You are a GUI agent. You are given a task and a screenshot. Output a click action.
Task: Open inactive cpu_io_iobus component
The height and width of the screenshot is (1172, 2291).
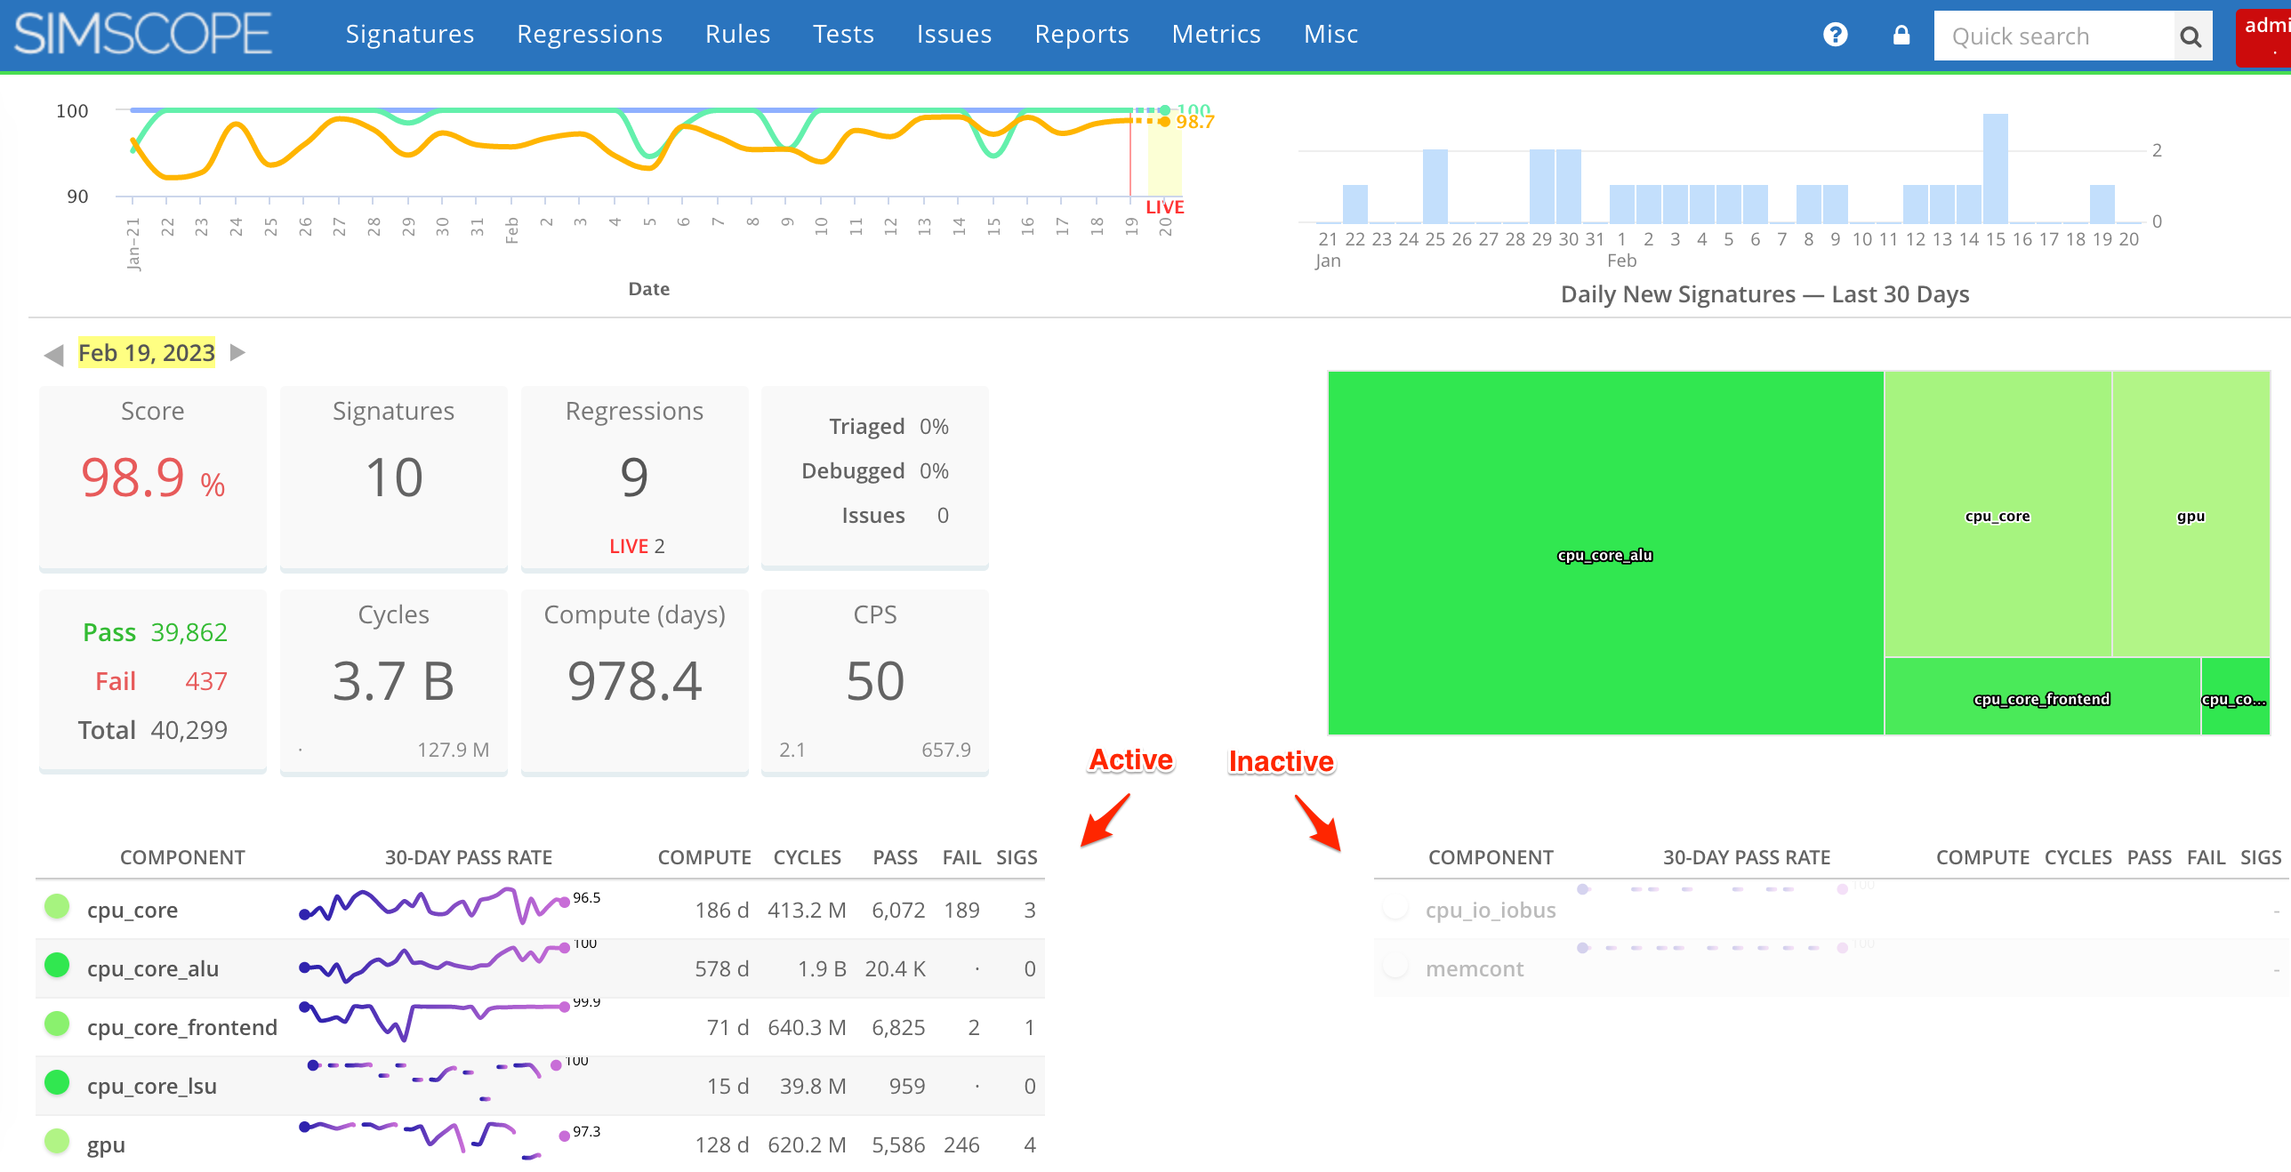[1491, 910]
